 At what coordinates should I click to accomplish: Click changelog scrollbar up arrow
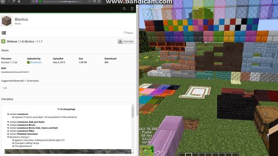point(132,106)
